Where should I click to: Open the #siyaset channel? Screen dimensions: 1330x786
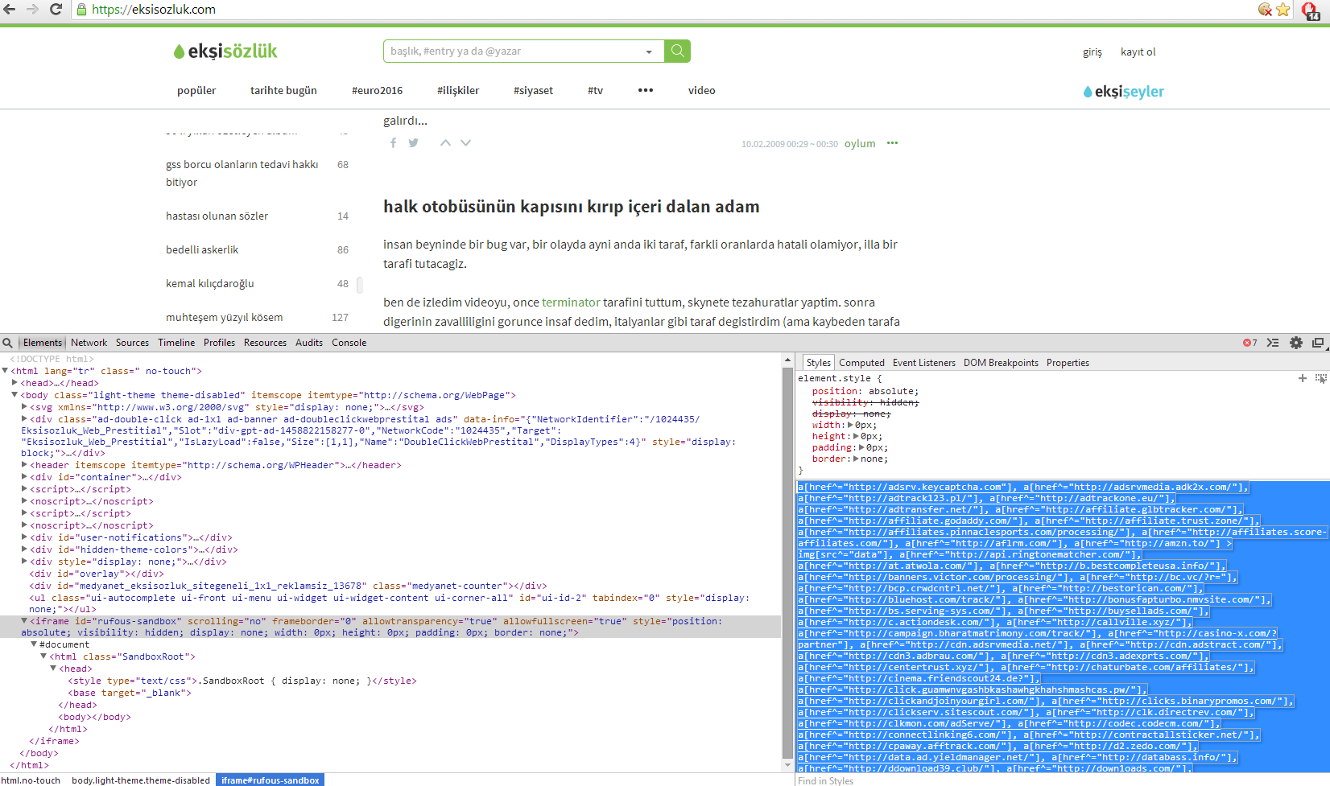[533, 90]
